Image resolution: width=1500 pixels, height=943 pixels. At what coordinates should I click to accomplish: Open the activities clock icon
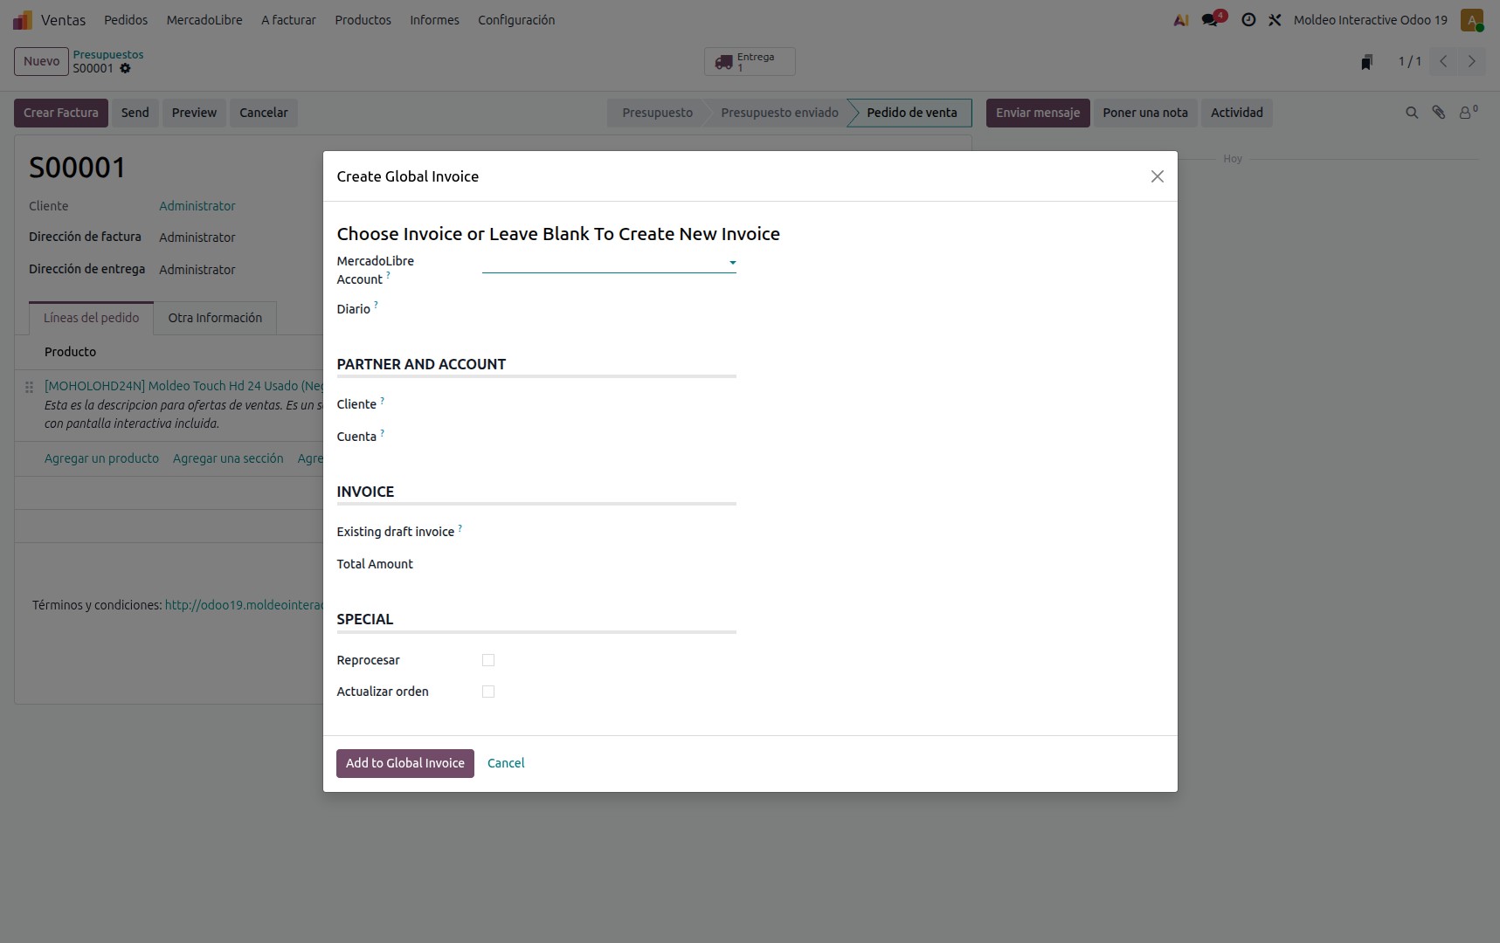pyautogui.click(x=1248, y=19)
